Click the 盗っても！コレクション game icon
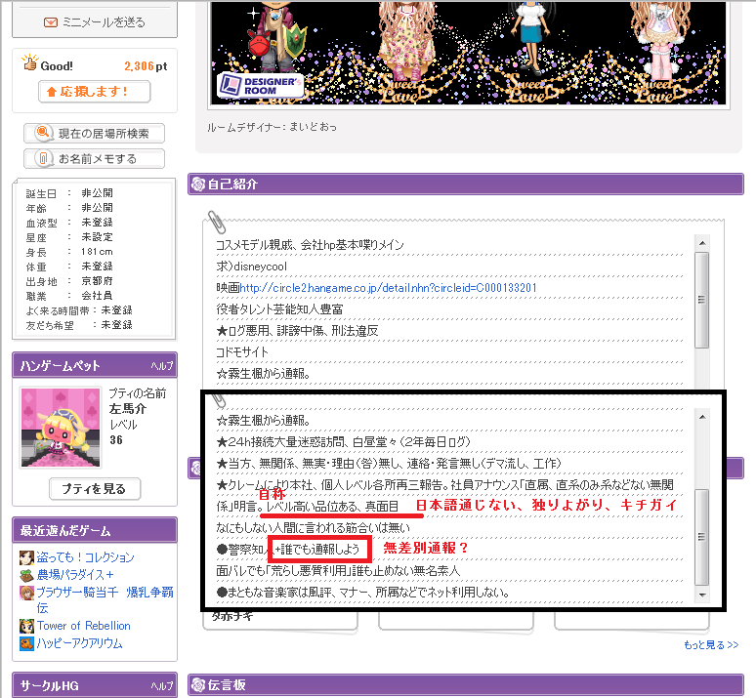The width and height of the screenshot is (756, 698). pos(26,557)
